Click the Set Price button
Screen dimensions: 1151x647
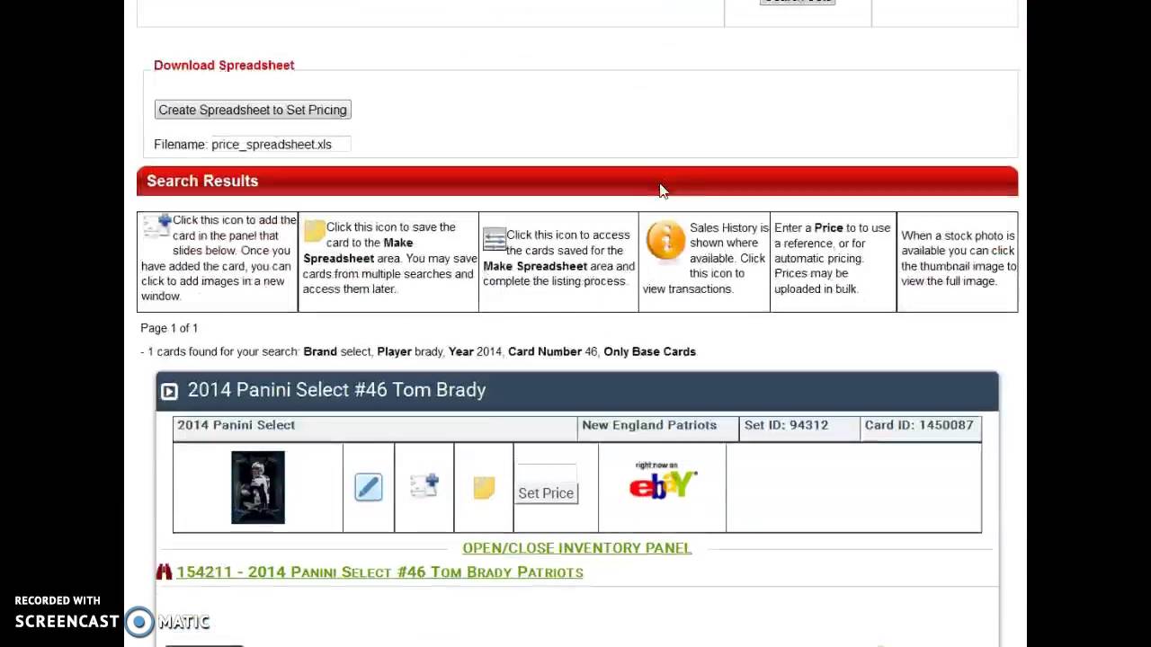(x=546, y=493)
